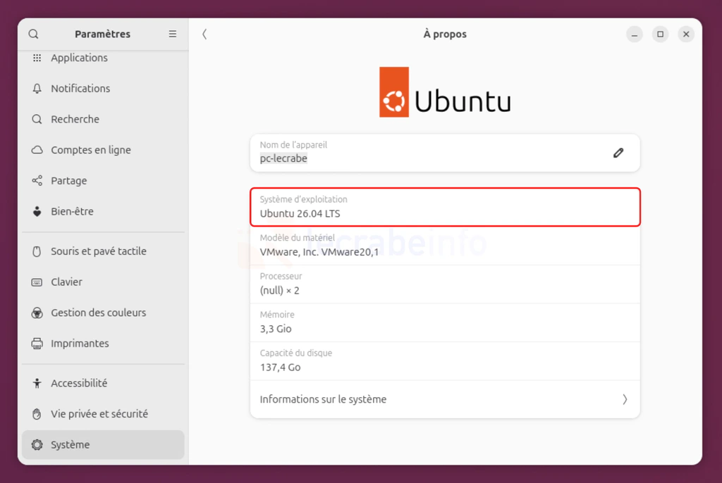
Task: Click the pencil icon to rename device
Action: (618, 153)
